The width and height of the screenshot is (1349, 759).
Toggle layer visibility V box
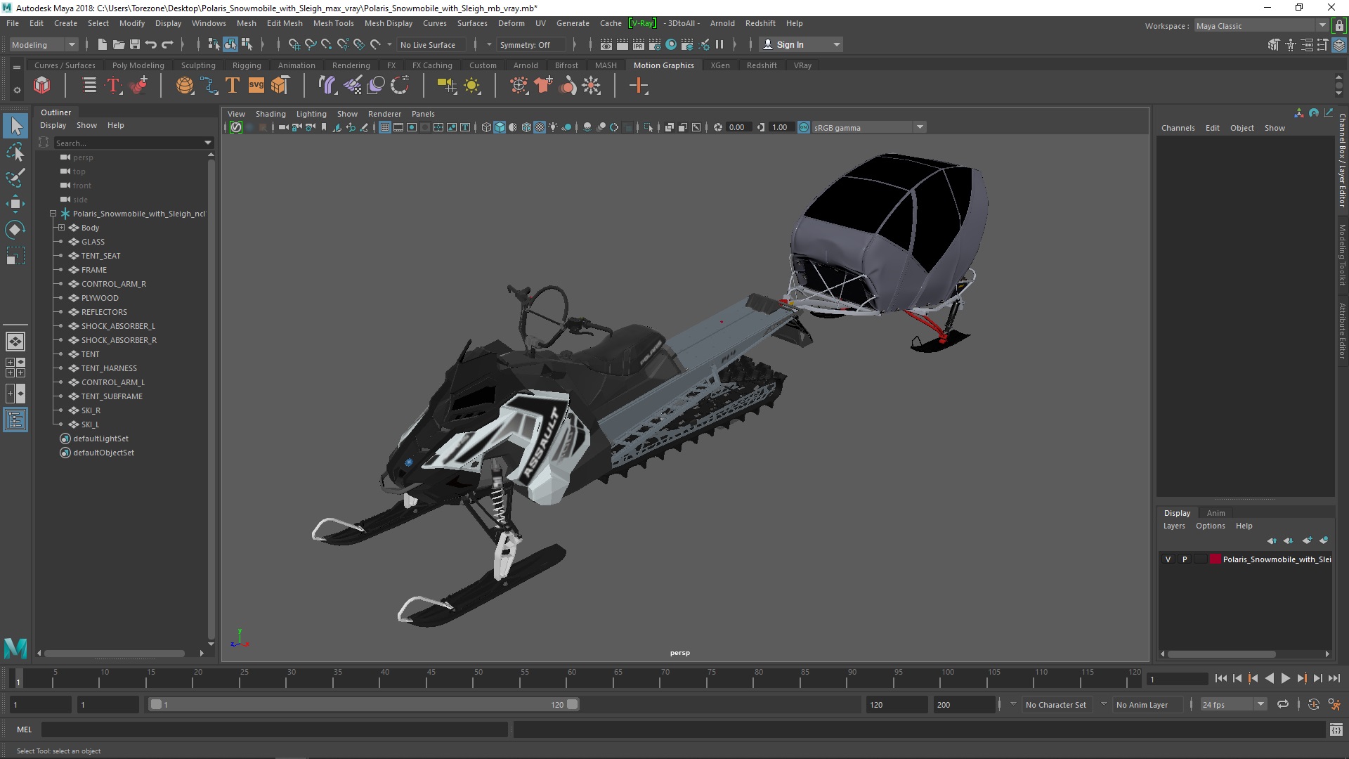click(x=1168, y=559)
